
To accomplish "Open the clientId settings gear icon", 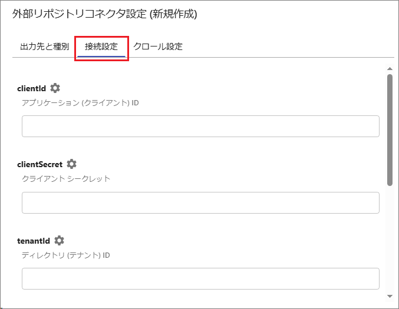I will point(55,88).
